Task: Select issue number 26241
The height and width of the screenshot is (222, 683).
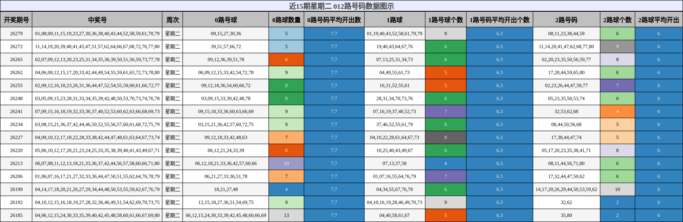Action: pyautogui.click(x=16, y=111)
